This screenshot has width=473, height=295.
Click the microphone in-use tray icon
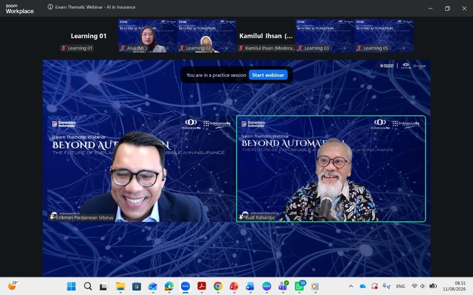coord(387,286)
